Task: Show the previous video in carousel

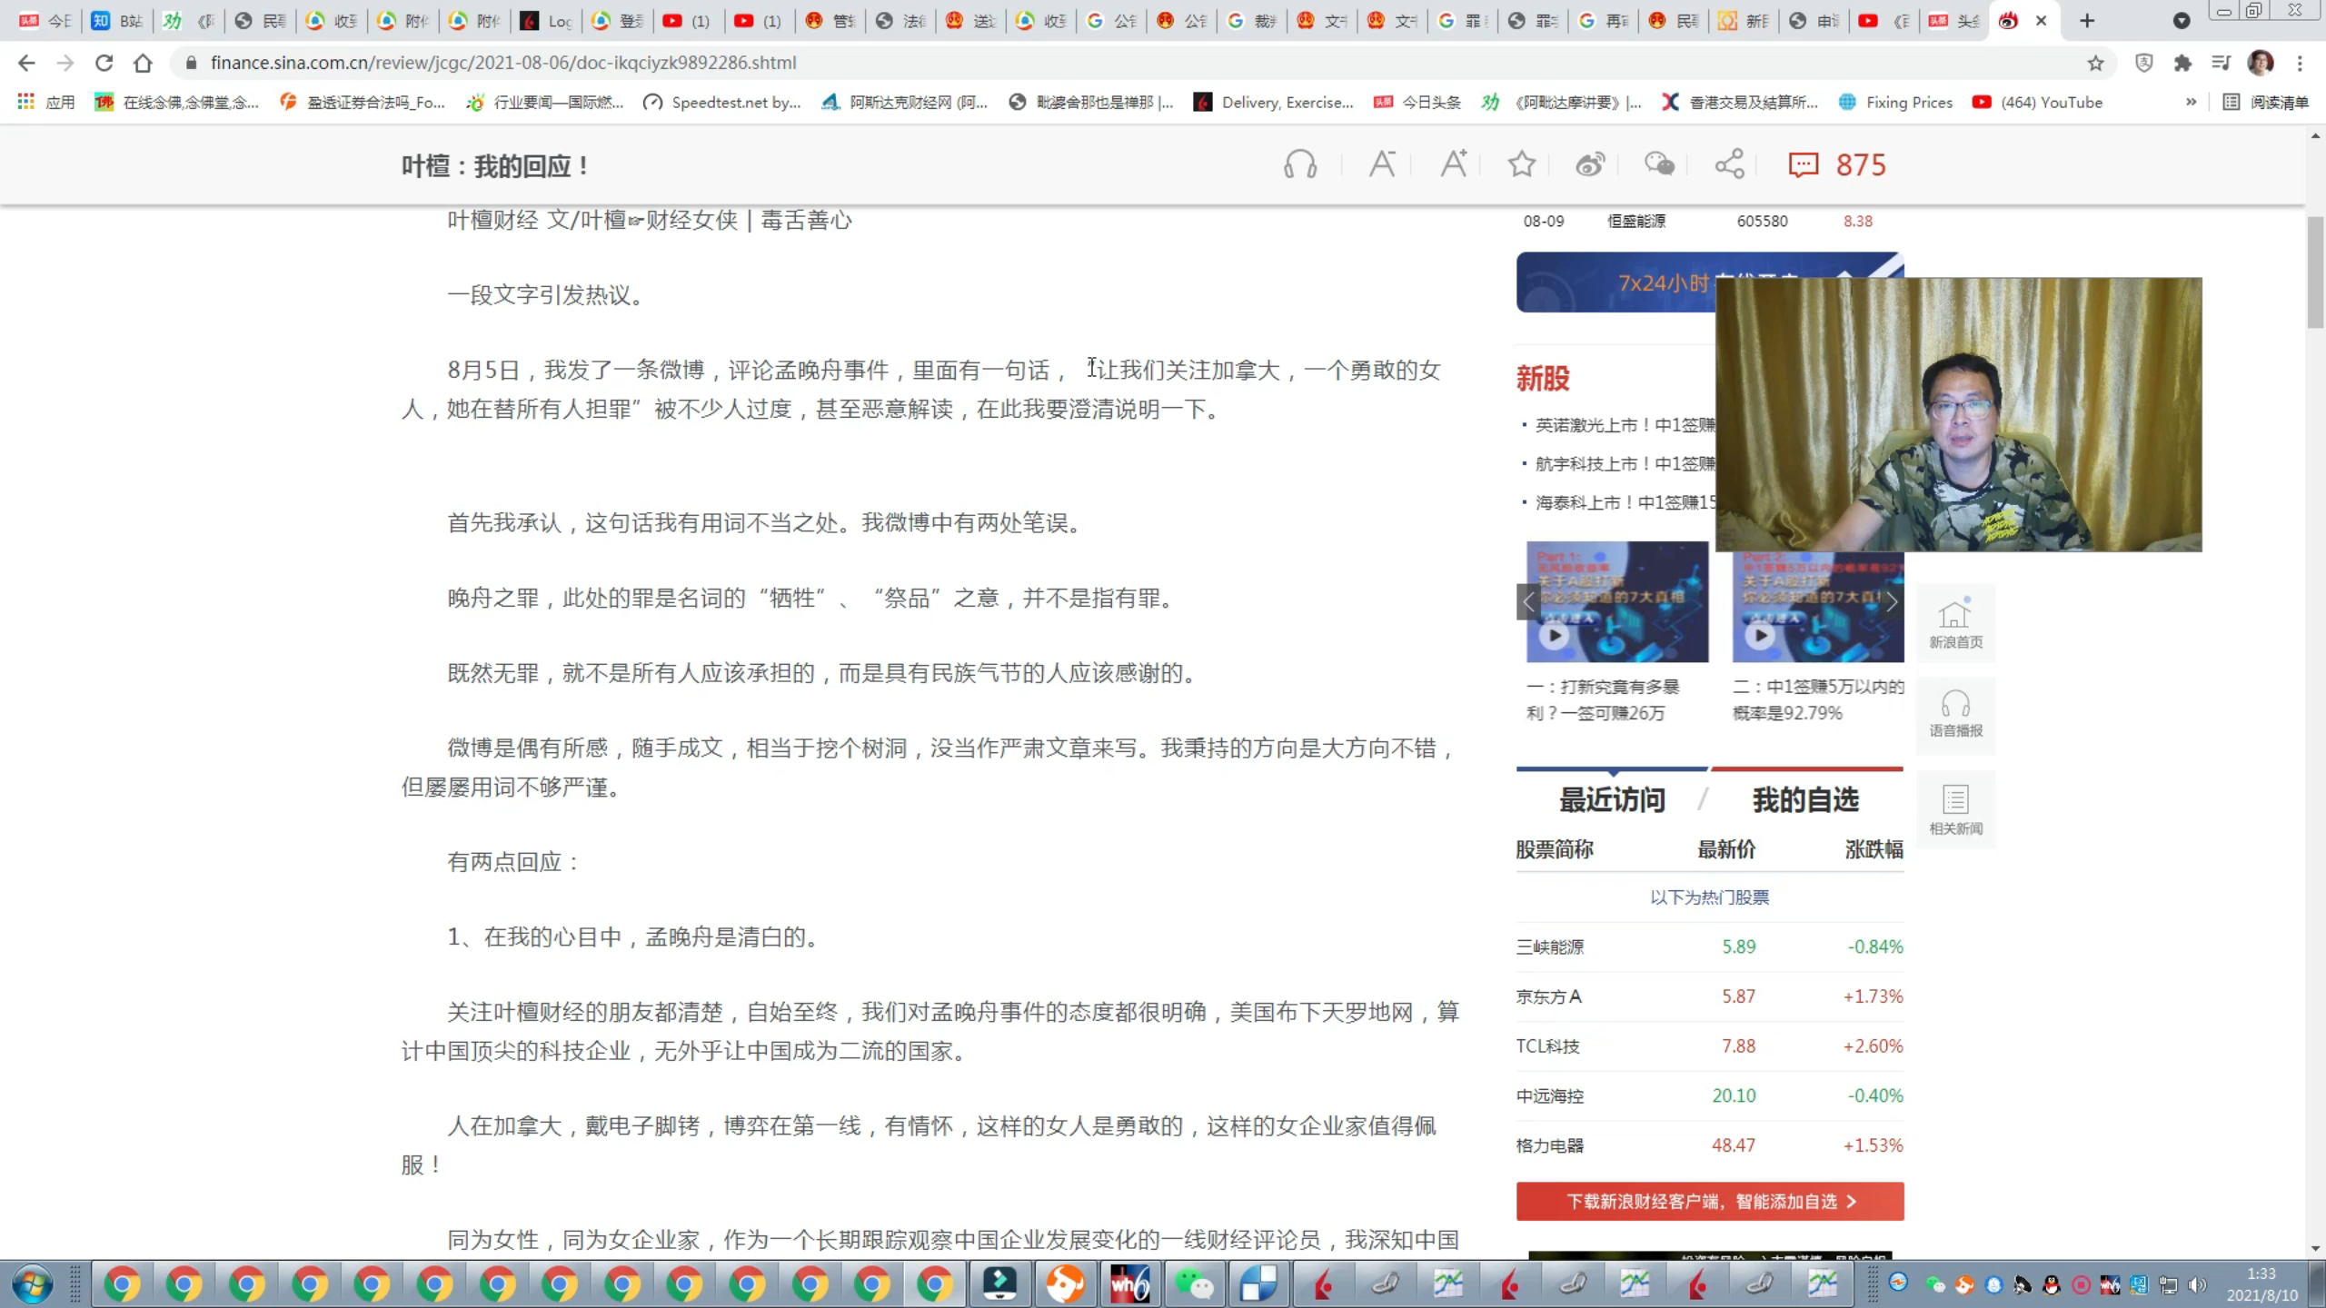Action: pos(1528,602)
